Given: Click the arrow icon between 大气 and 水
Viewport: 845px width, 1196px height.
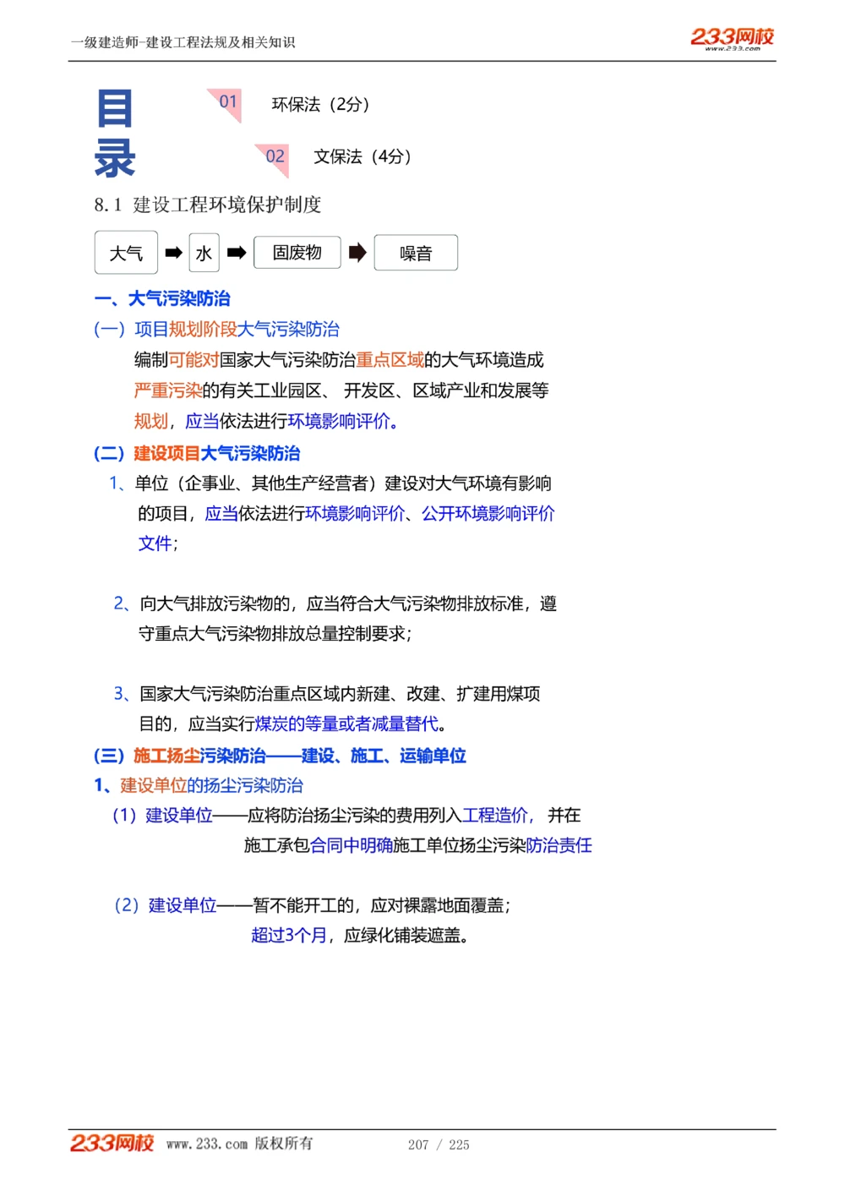Looking at the screenshot, I should pyautogui.click(x=174, y=252).
